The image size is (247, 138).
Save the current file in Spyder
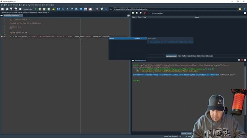click(x=11, y=9)
